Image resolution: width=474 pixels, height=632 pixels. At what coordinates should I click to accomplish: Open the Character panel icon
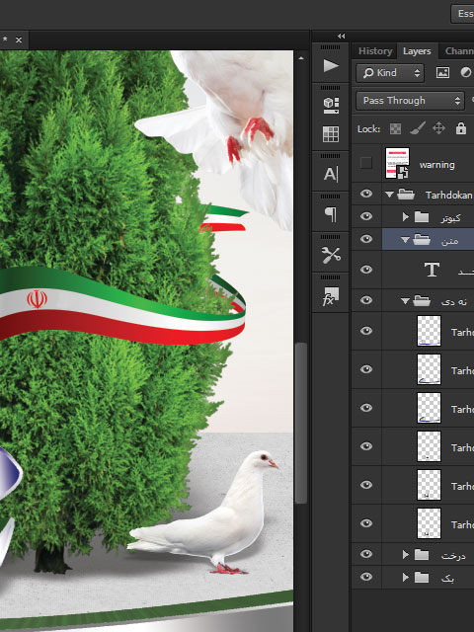click(x=331, y=174)
